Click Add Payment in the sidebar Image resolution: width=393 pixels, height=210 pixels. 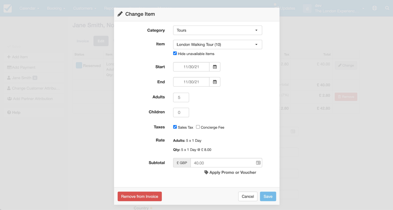[34, 67]
